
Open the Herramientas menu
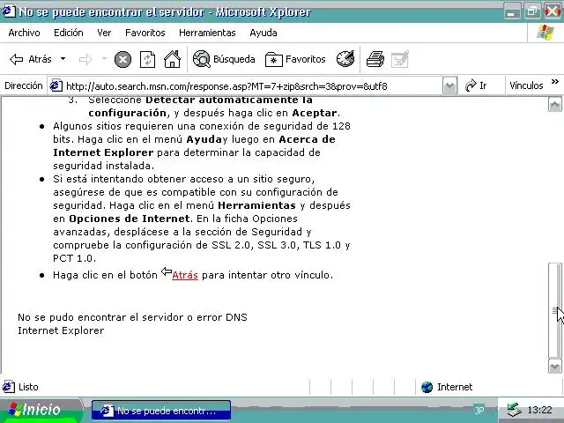[x=207, y=33]
